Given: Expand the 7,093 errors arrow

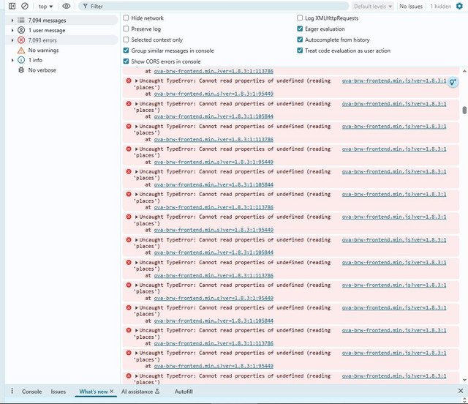Looking at the screenshot, I should 12,40.
